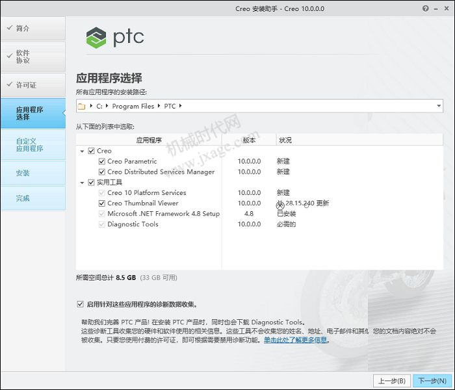Click Microsoft .NET Framework 4.8 Setup checkbox
Screen dimensions: 455x390
coord(102,214)
